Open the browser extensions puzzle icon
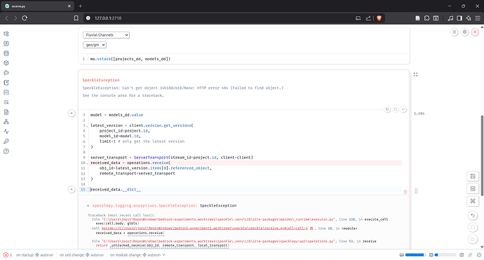This screenshot has height=260, width=484. [x=426, y=18]
